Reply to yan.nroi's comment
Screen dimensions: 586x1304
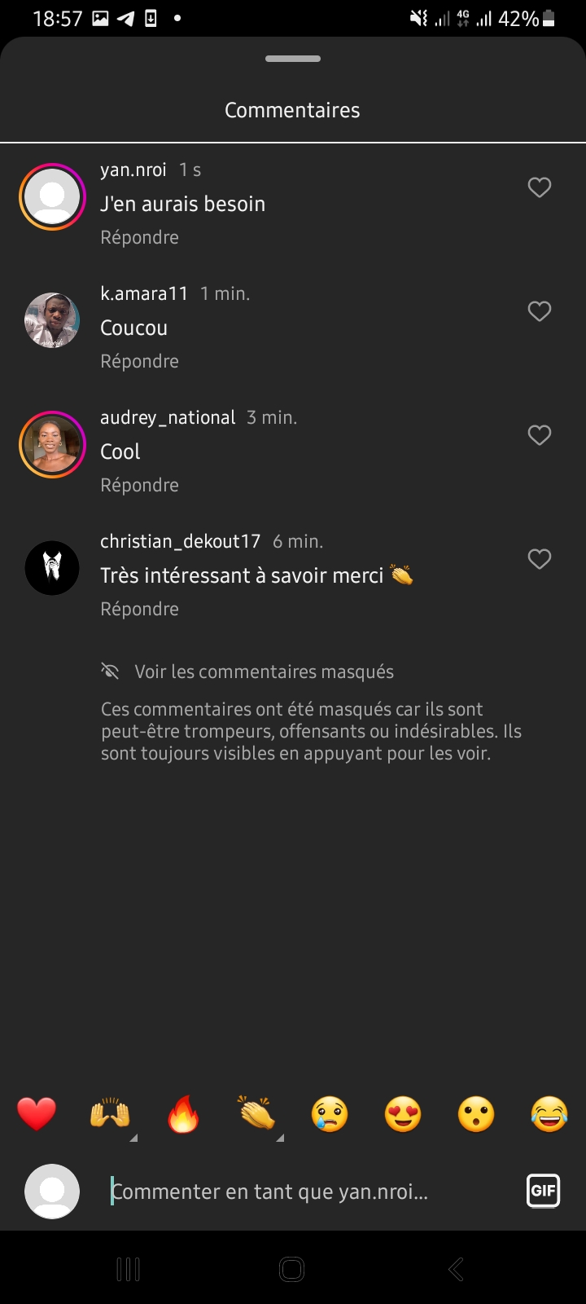tap(139, 237)
